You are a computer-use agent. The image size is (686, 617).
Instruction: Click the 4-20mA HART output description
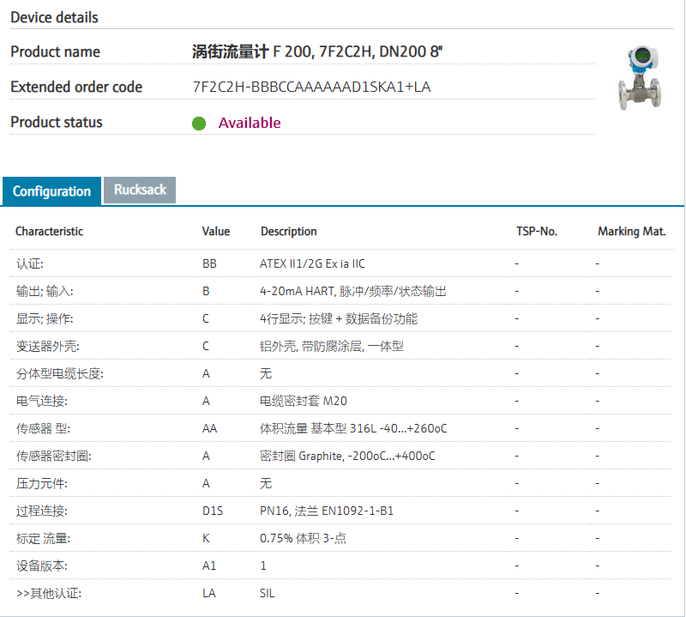click(352, 291)
